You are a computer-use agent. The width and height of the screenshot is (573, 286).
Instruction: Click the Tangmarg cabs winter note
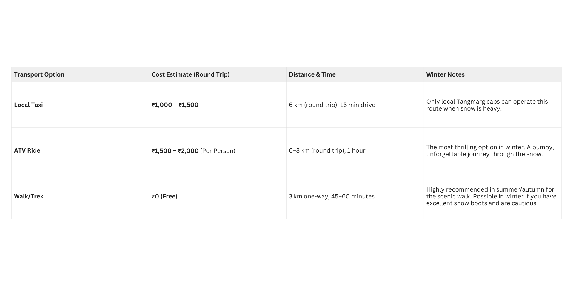487,102
